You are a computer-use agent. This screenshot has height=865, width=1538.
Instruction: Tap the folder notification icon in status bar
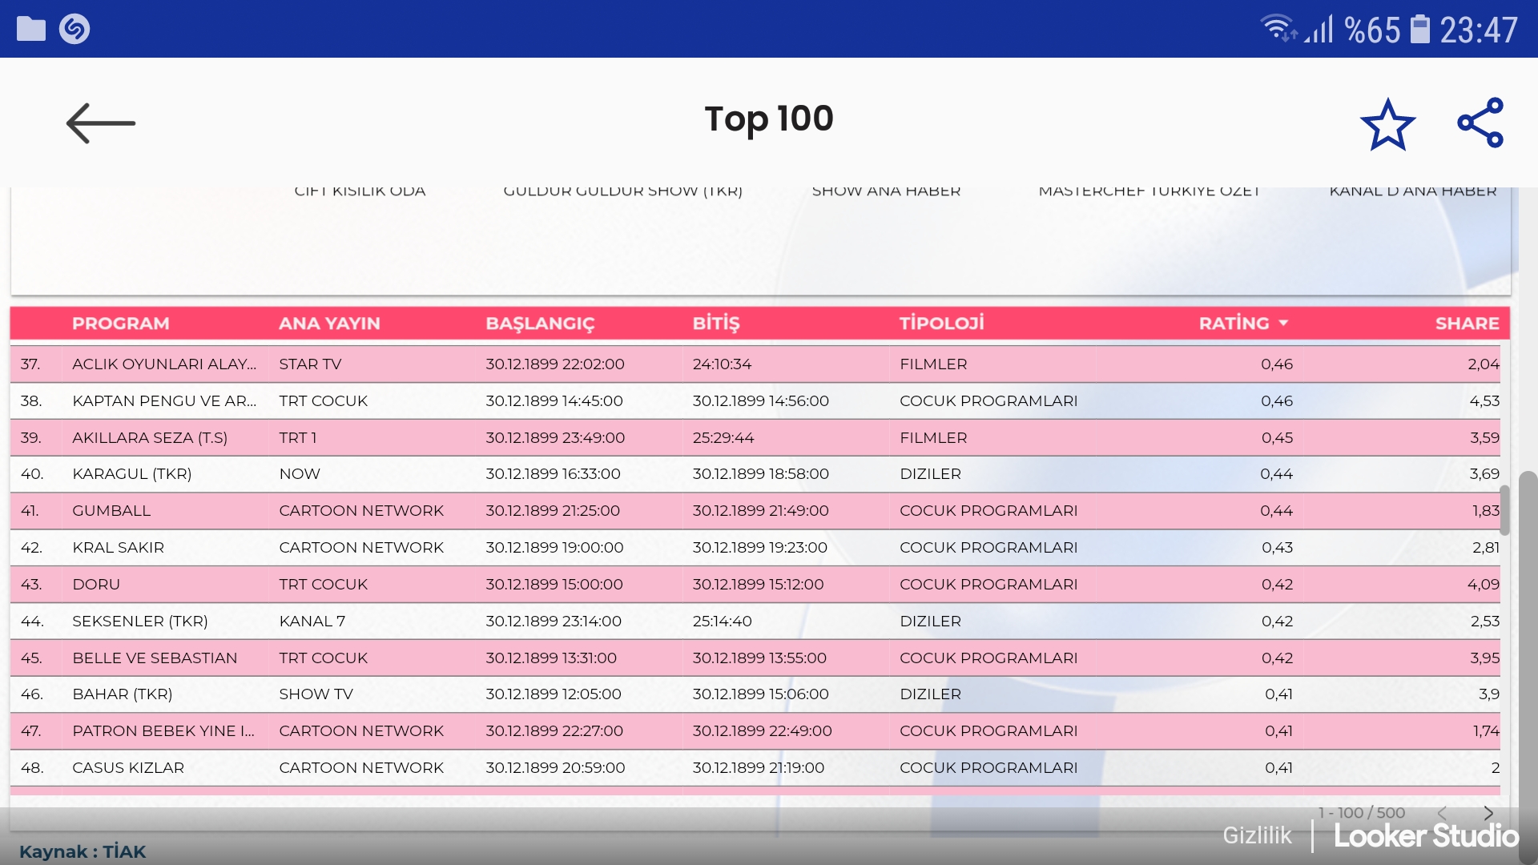(31, 29)
